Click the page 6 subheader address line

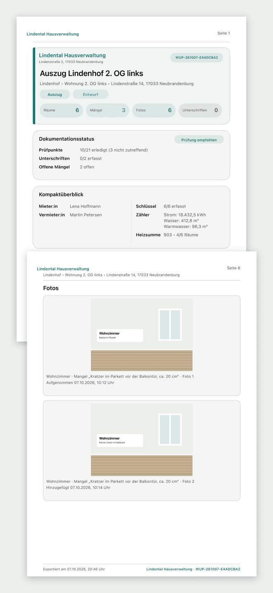[111, 275]
